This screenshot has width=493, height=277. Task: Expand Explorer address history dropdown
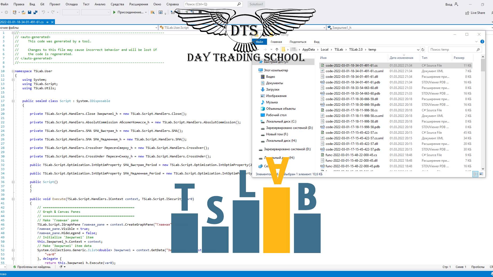(x=418, y=50)
